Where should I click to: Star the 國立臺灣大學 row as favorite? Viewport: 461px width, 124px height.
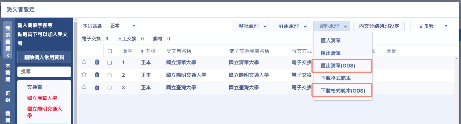click(x=84, y=87)
